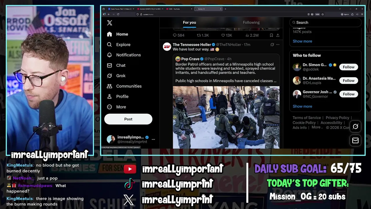Follow Governor Josh
Viewport: 371px width, 209px height.
(348, 94)
